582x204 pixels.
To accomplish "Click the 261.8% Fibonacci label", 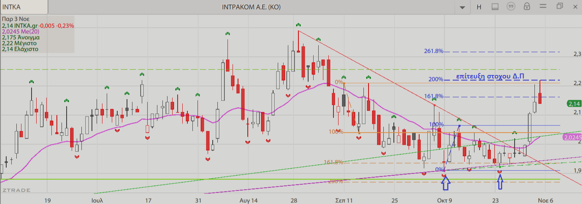I will tap(434, 51).
